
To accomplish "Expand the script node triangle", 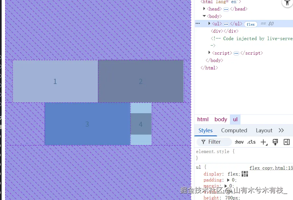I will (x=209, y=53).
